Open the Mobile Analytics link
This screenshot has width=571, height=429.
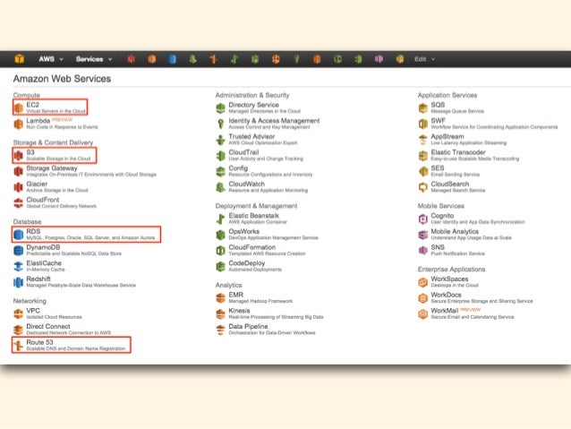[x=455, y=231]
